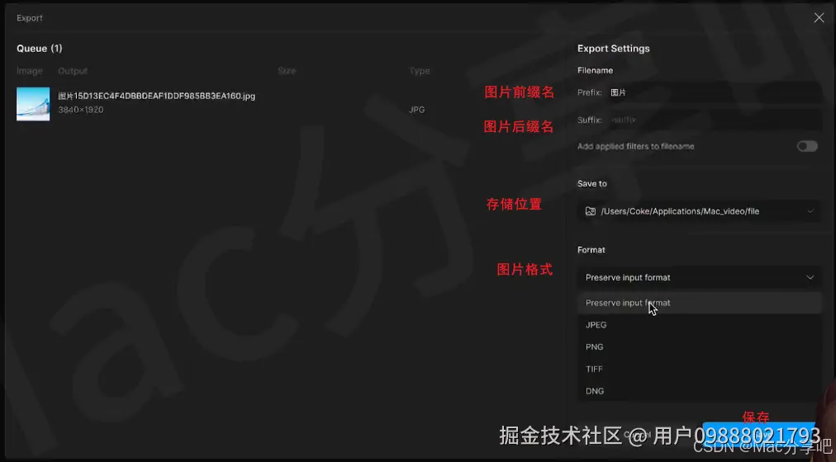Screen dimensions: 836x462
Task: Click the Format dropdown chevron arrow
Action: tap(810, 277)
